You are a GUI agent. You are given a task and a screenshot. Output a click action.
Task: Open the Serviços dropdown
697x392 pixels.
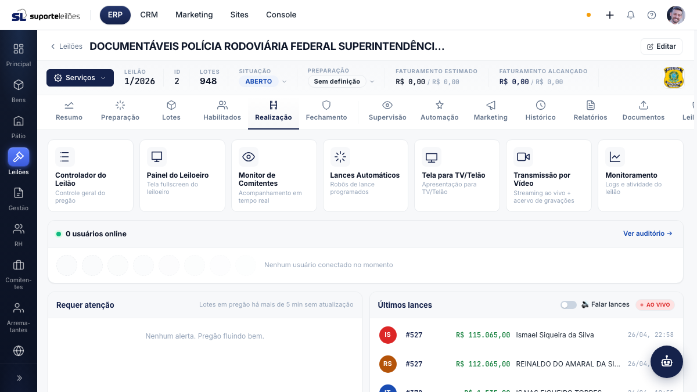80,78
